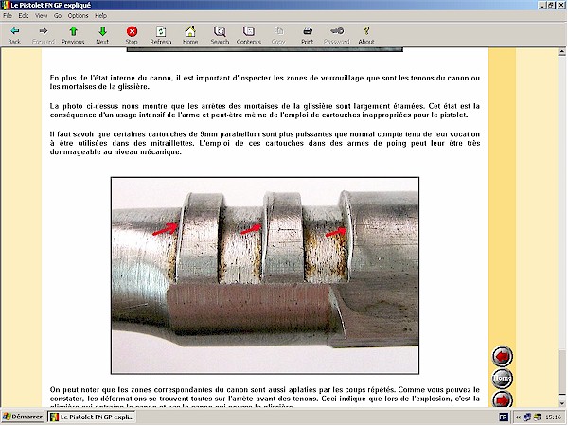Open the Options menu

click(x=78, y=15)
